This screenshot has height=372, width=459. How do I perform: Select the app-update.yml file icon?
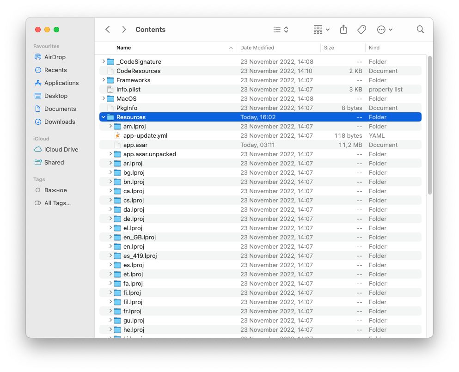117,135
